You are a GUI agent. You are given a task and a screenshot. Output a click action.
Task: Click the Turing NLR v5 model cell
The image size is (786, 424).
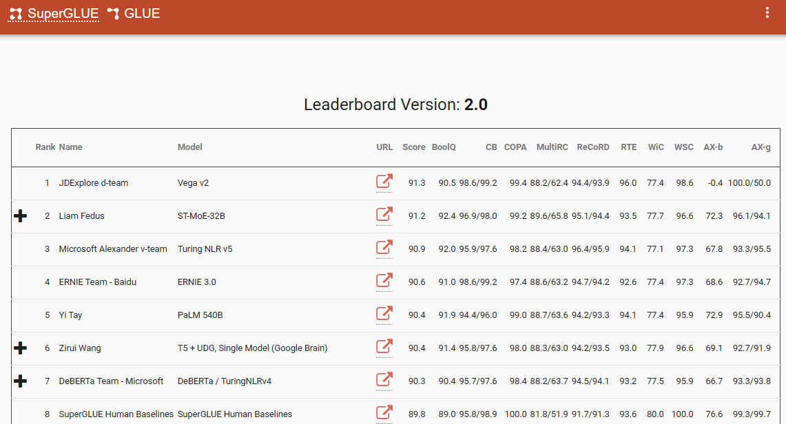[205, 248]
